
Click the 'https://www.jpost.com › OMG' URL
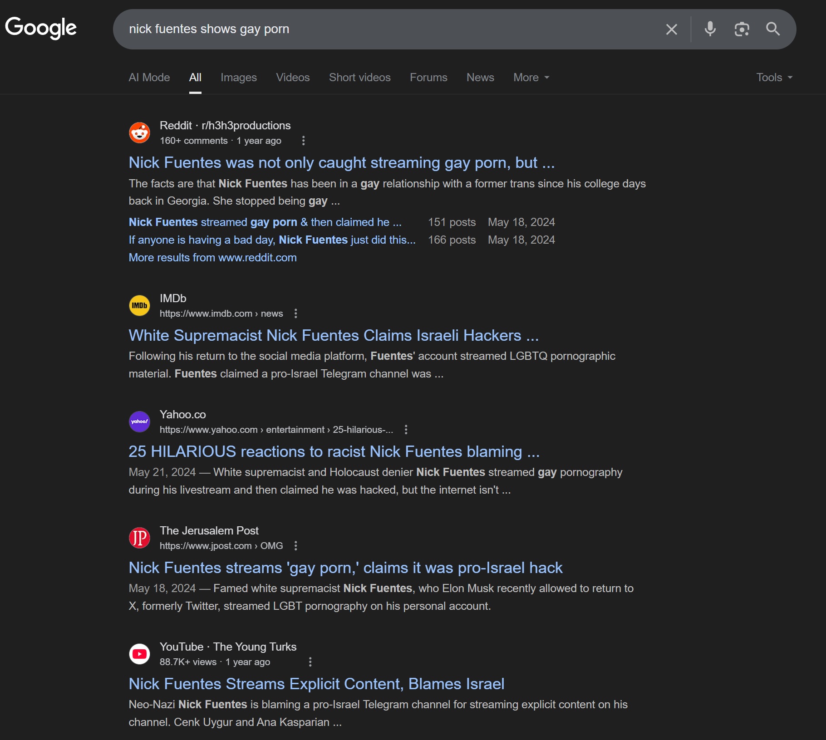click(x=221, y=546)
